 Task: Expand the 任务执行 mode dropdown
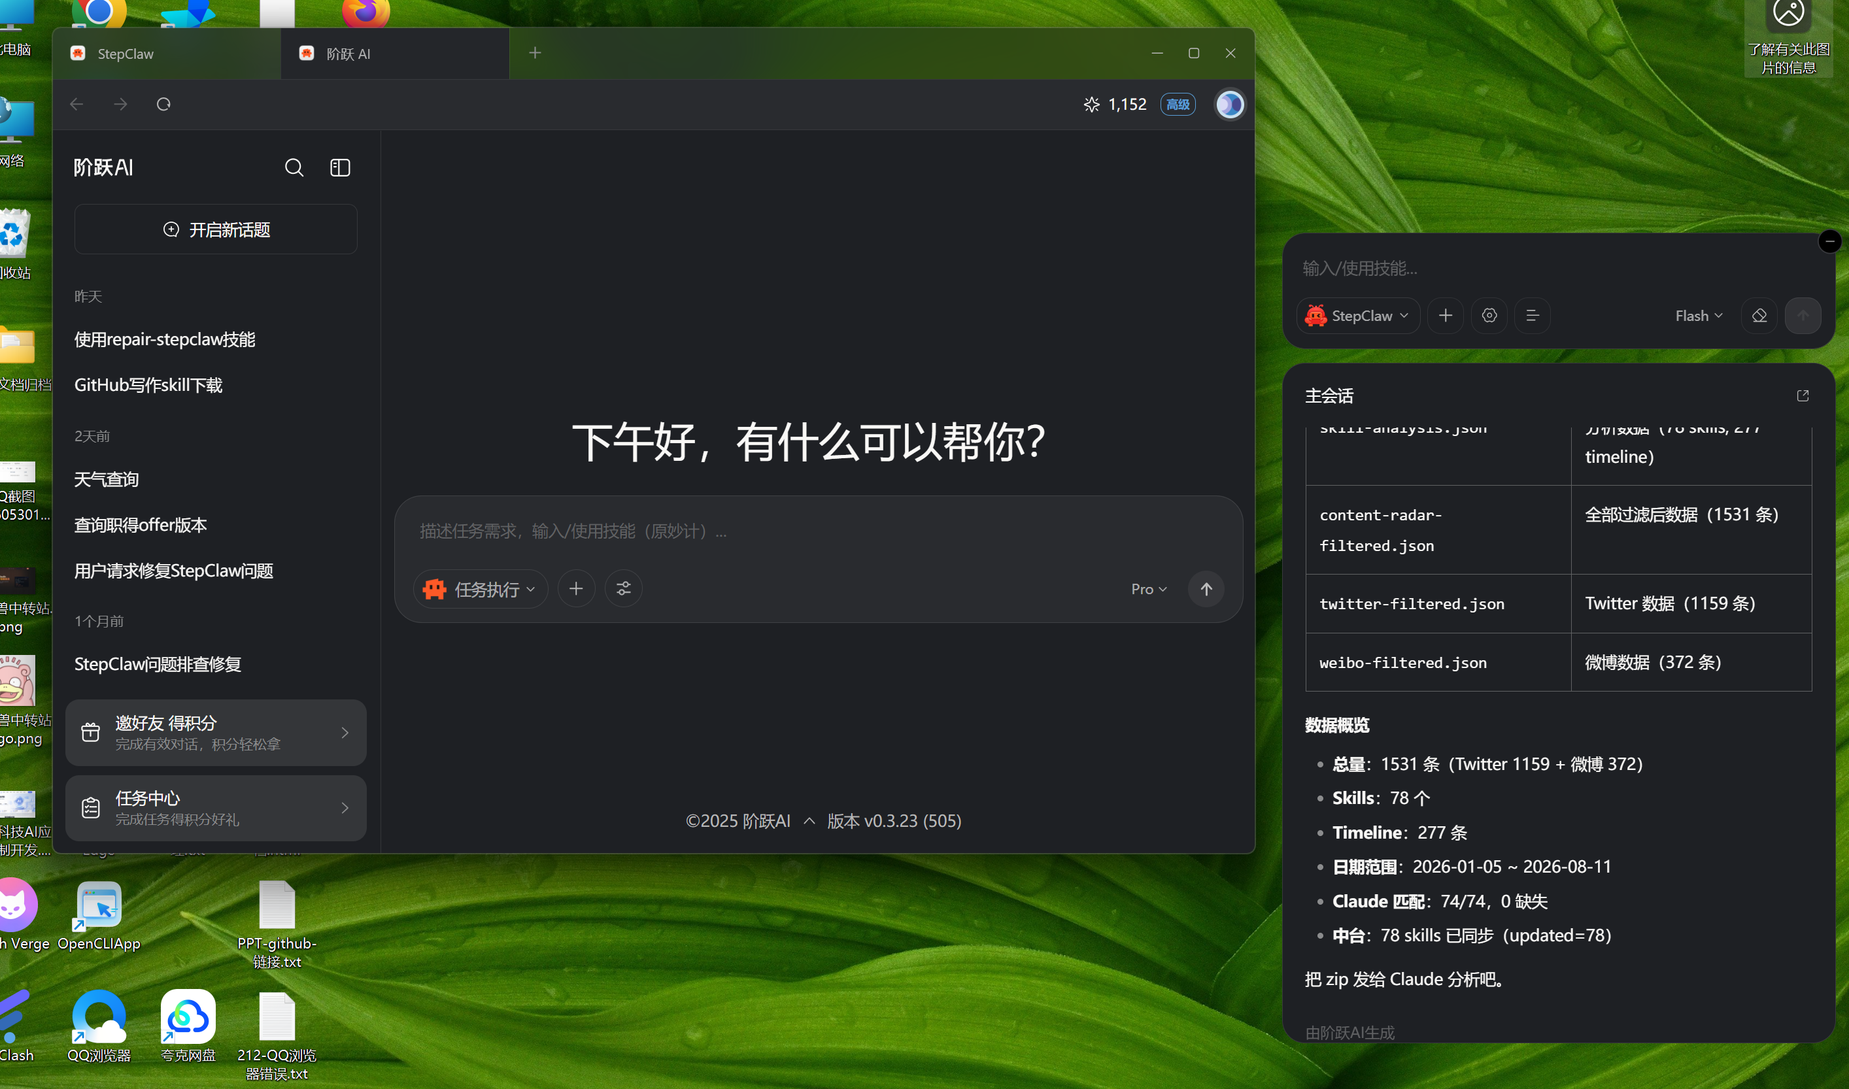pyautogui.click(x=480, y=589)
